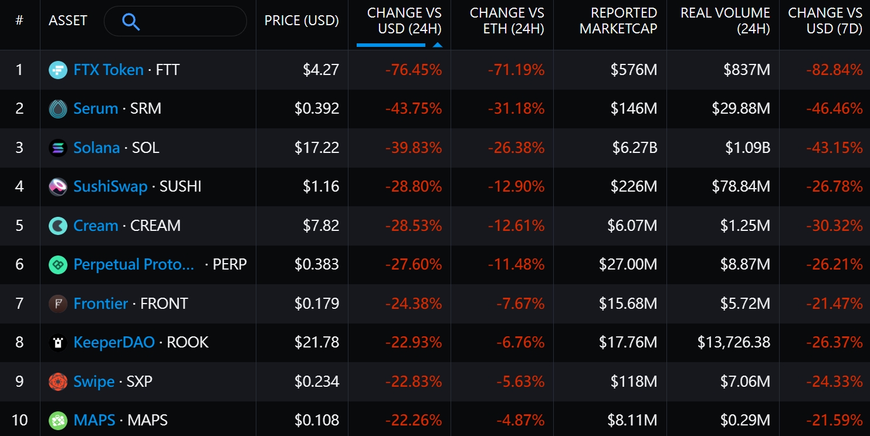The image size is (870, 436).
Task: Click the FTX Token coin icon
Action: coord(58,70)
